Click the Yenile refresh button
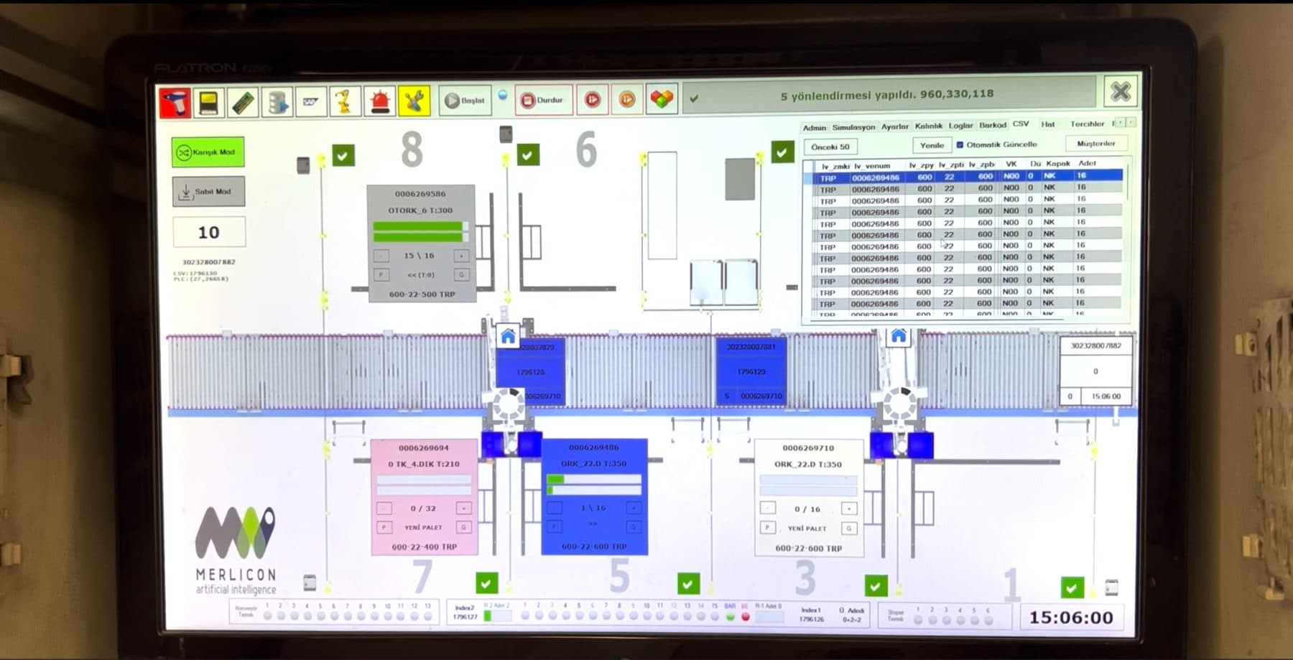Viewport: 1293px width, 660px height. click(x=932, y=145)
